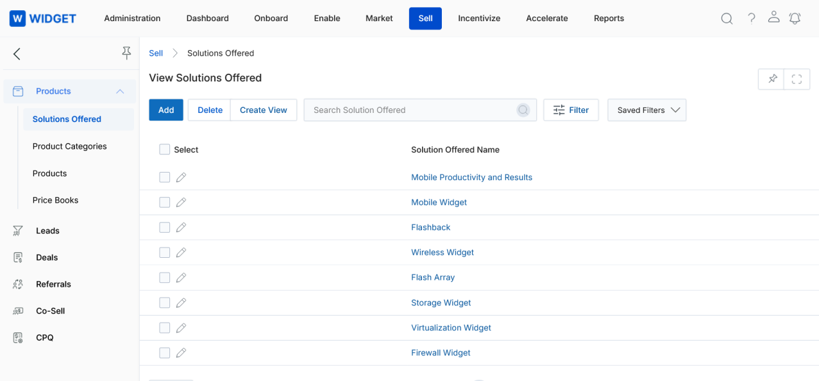819x381 pixels.
Task: Edit Flashback via pencil icon
Action: (181, 227)
